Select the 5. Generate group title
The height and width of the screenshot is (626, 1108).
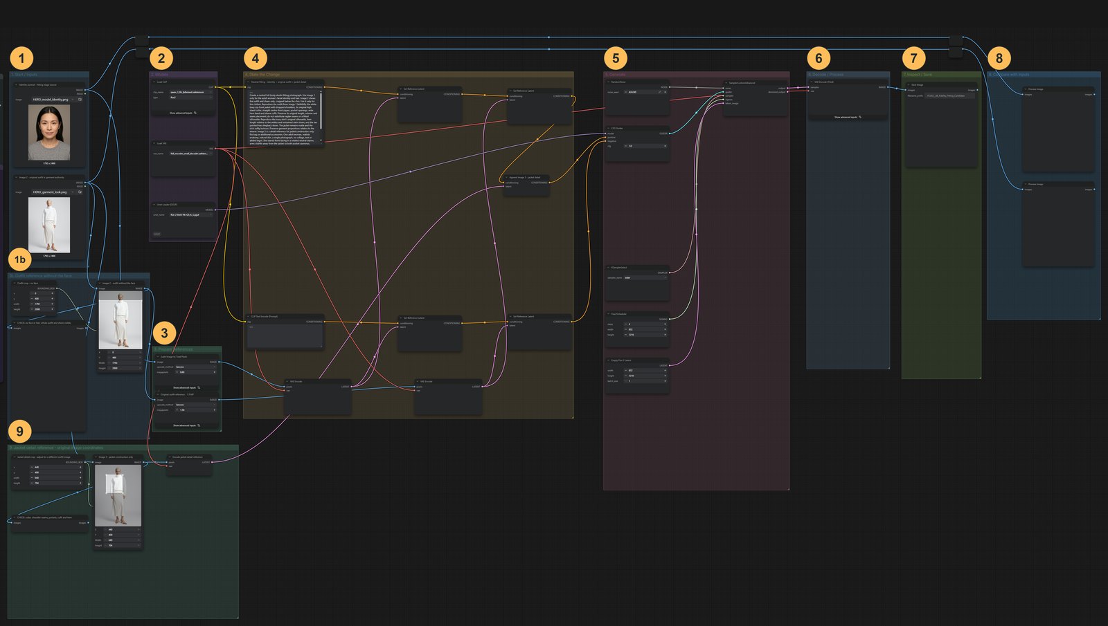pos(615,75)
